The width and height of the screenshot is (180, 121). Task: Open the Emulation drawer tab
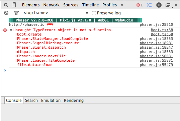tap(51, 101)
